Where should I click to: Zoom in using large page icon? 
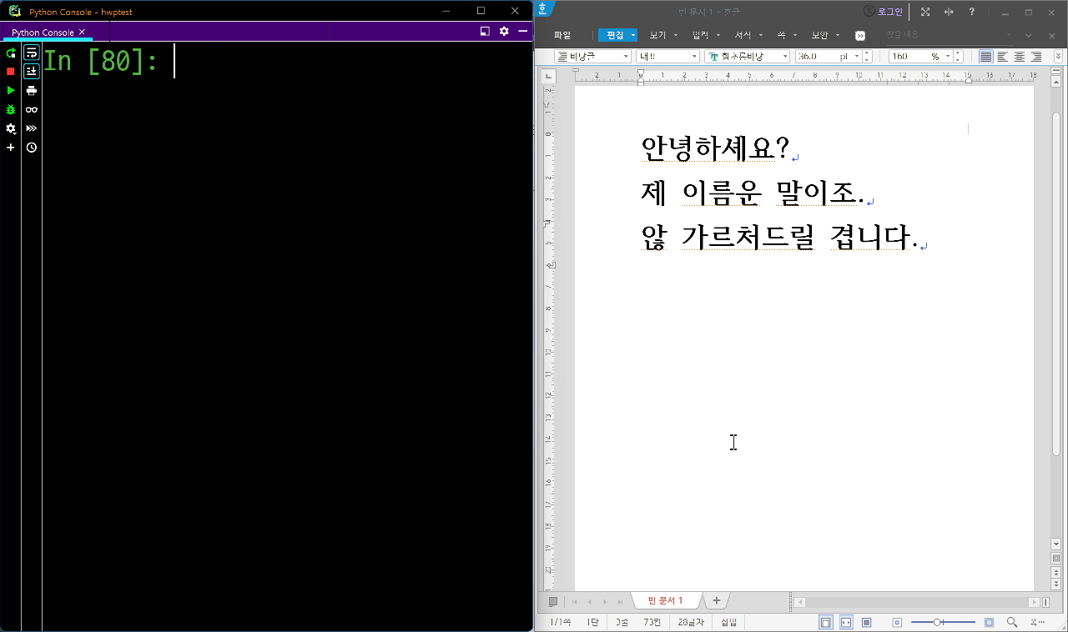[x=990, y=622]
